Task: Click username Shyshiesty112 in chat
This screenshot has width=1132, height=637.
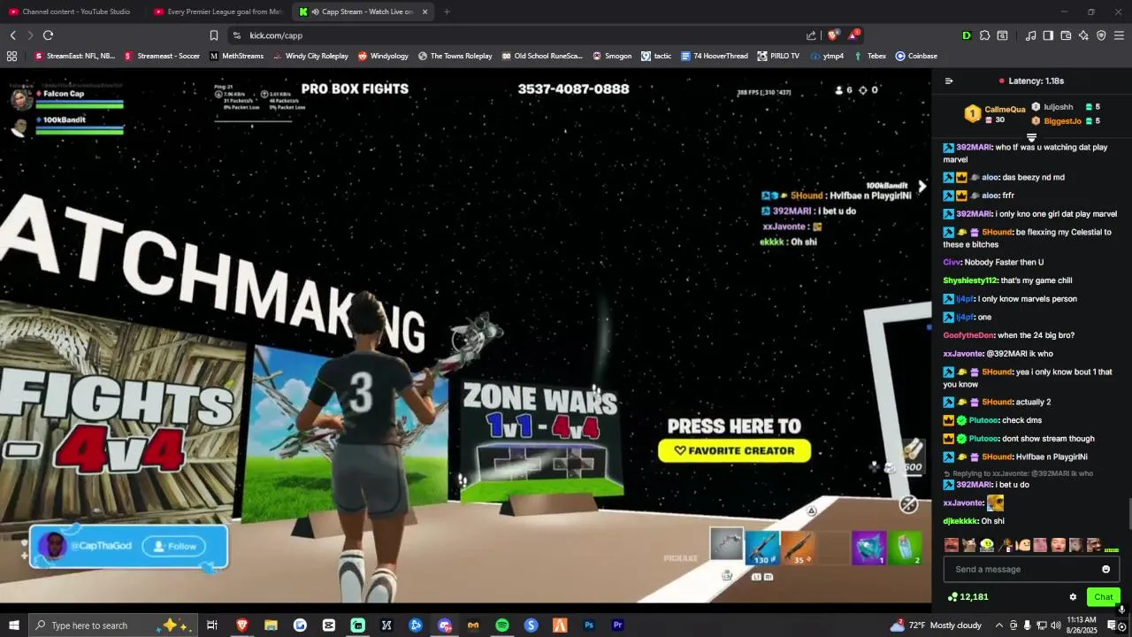Action: (x=969, y=280)
